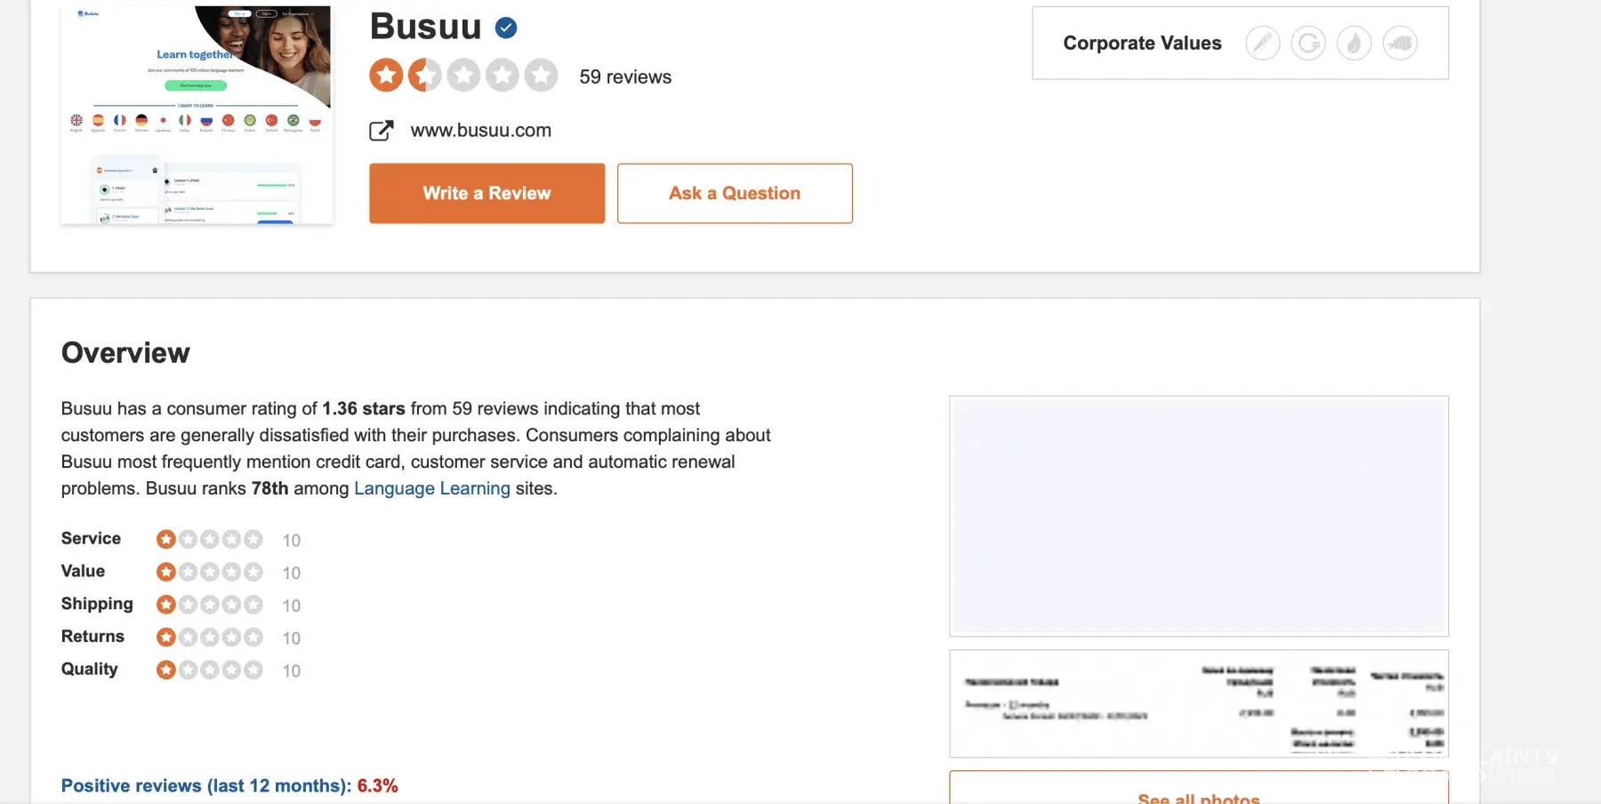The image size is (1601, 804).
Task: Open the www.busuu.com website link
Action: click(480, 131)
